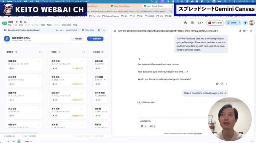Open the 山田 涼介 candidate card

pyautogui.click(x=68, y=96)
